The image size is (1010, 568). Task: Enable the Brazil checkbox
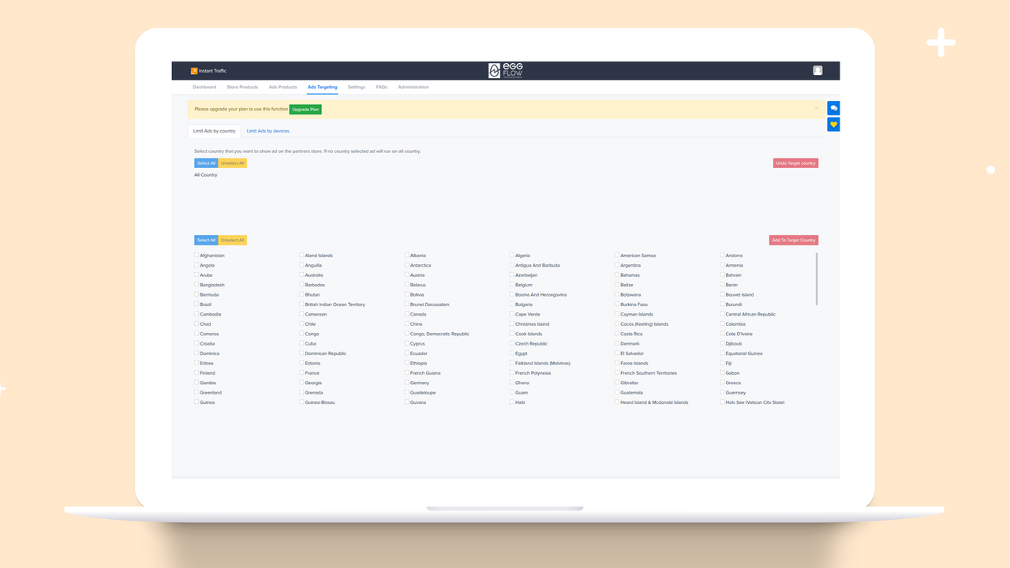pos(196,305)
